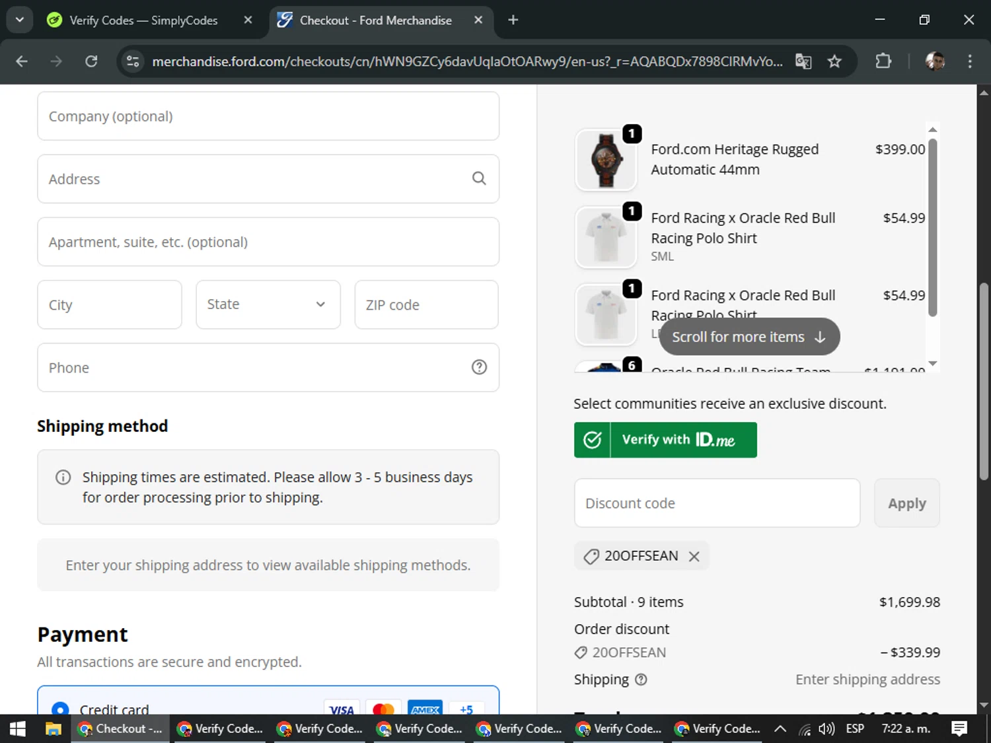
Task: Click the +5 more payment methods badge
Action: (466, 709)
